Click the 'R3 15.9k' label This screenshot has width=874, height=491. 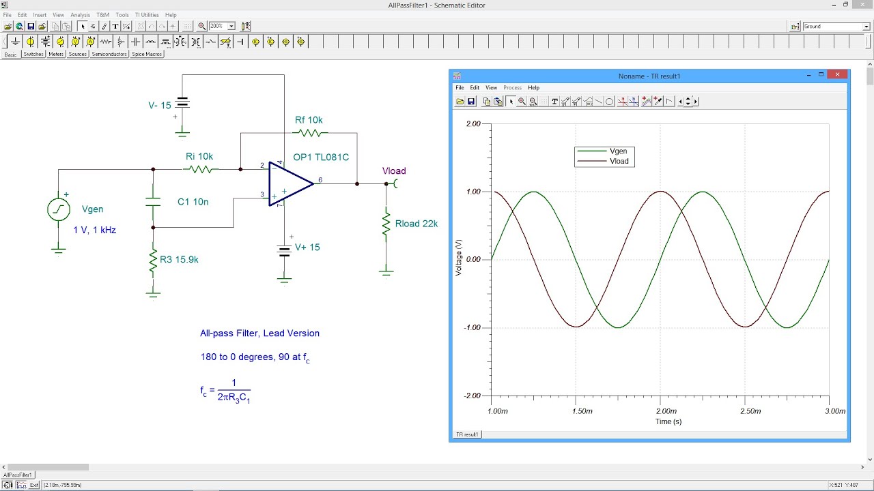click(179, 260)
